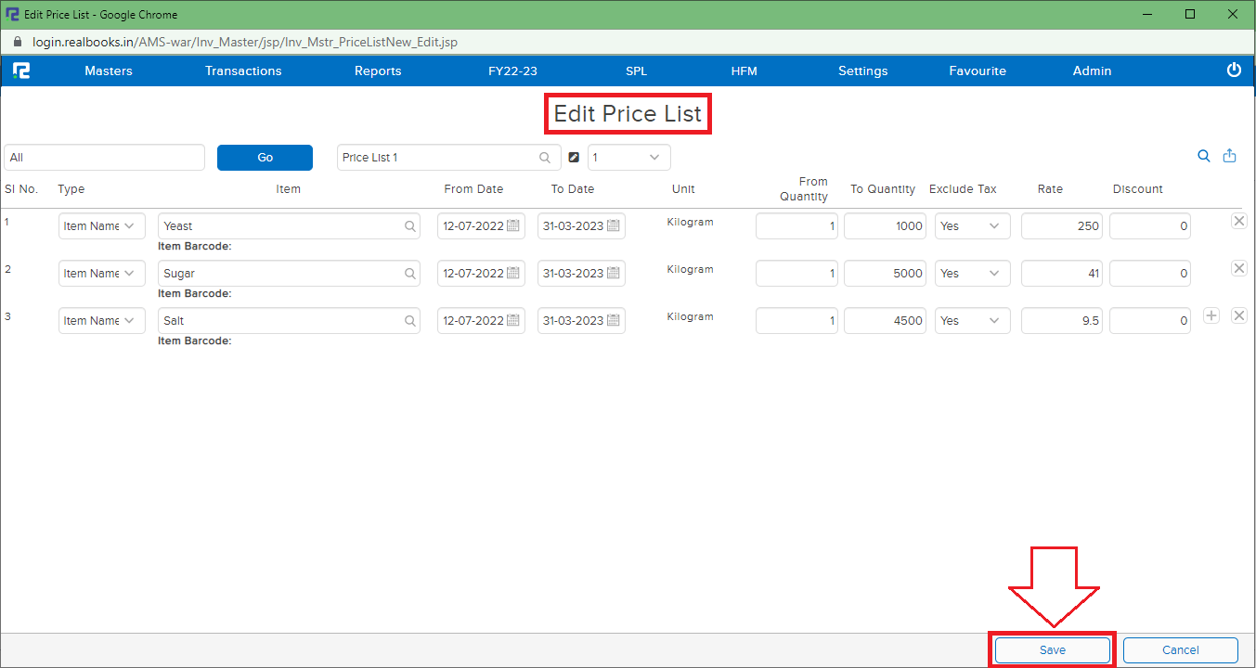Click the Cancel button
Screen dimensions: 1256x668
click(1180, 650)
